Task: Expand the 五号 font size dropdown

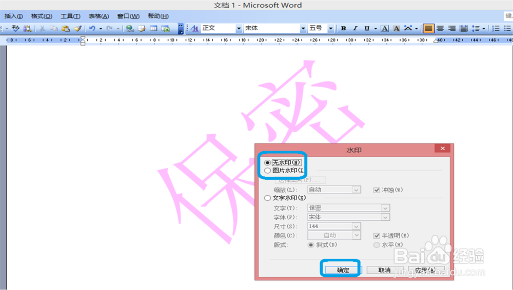Action: 331,29
